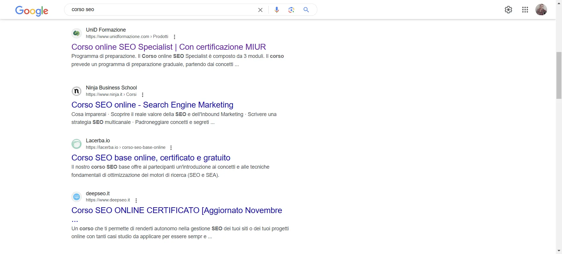This screenshot has height=254, width=562.
Task: Click the deepseo.it site name
Action: click(x=98, y=193)
